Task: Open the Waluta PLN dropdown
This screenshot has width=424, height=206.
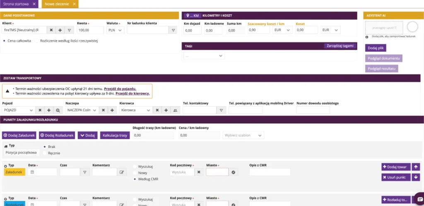Action: 116,30
